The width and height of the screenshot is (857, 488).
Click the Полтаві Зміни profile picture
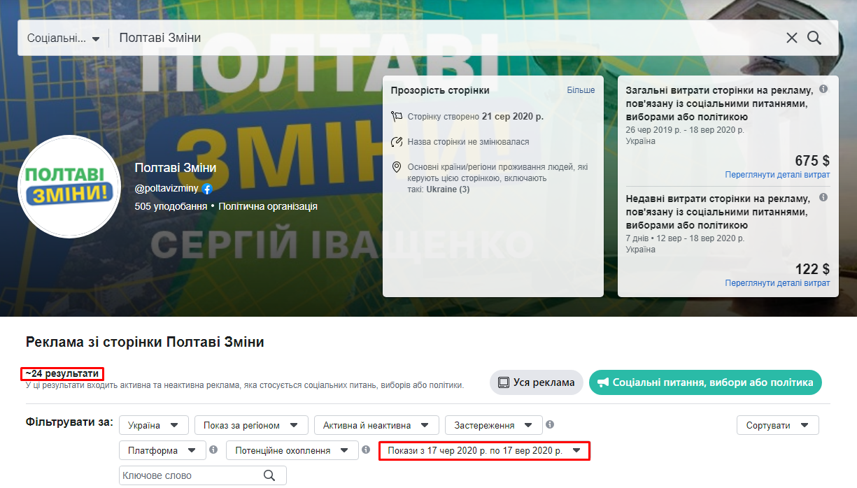click(x=69, y=187)
